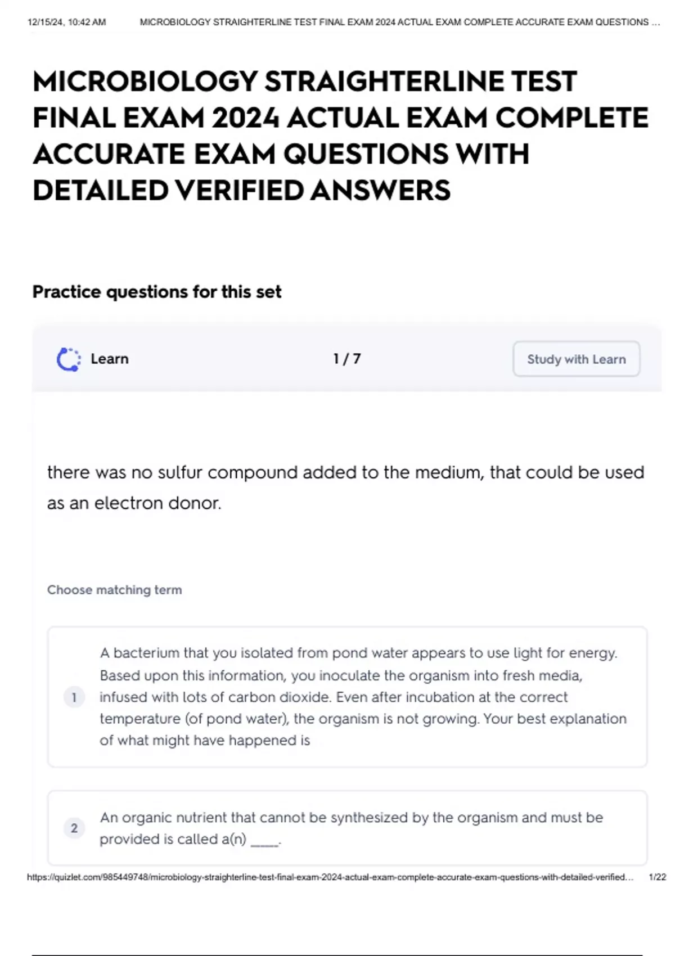Click the 1 / 7 question counter
675x956 pixels.
[346, 359]
